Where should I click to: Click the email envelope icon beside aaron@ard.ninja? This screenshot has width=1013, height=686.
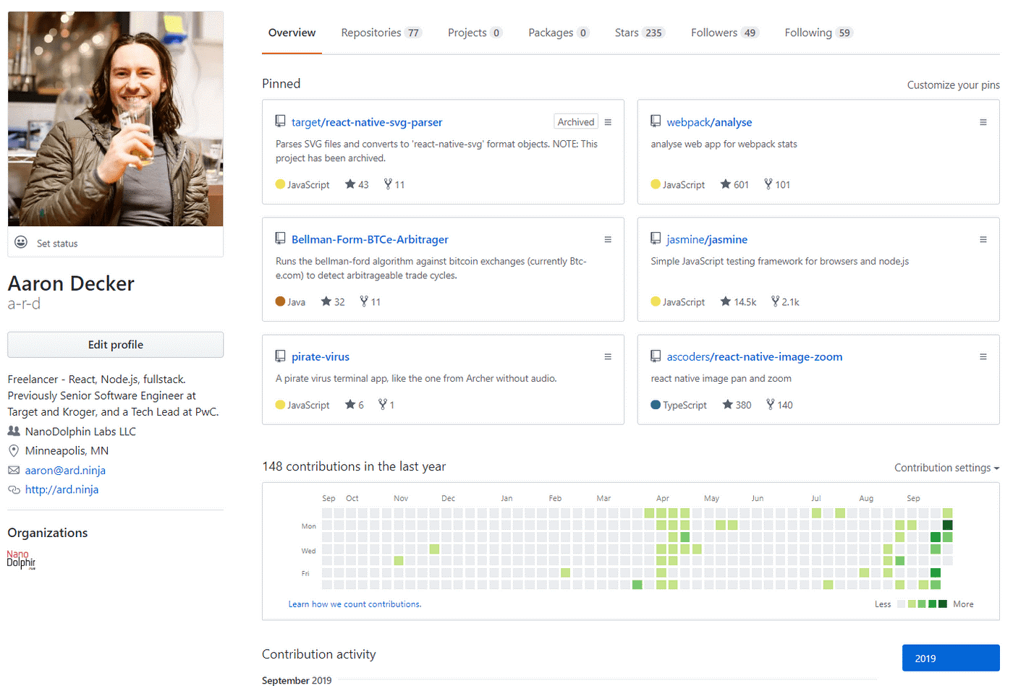pyautogui.click(x=12, y=470)
